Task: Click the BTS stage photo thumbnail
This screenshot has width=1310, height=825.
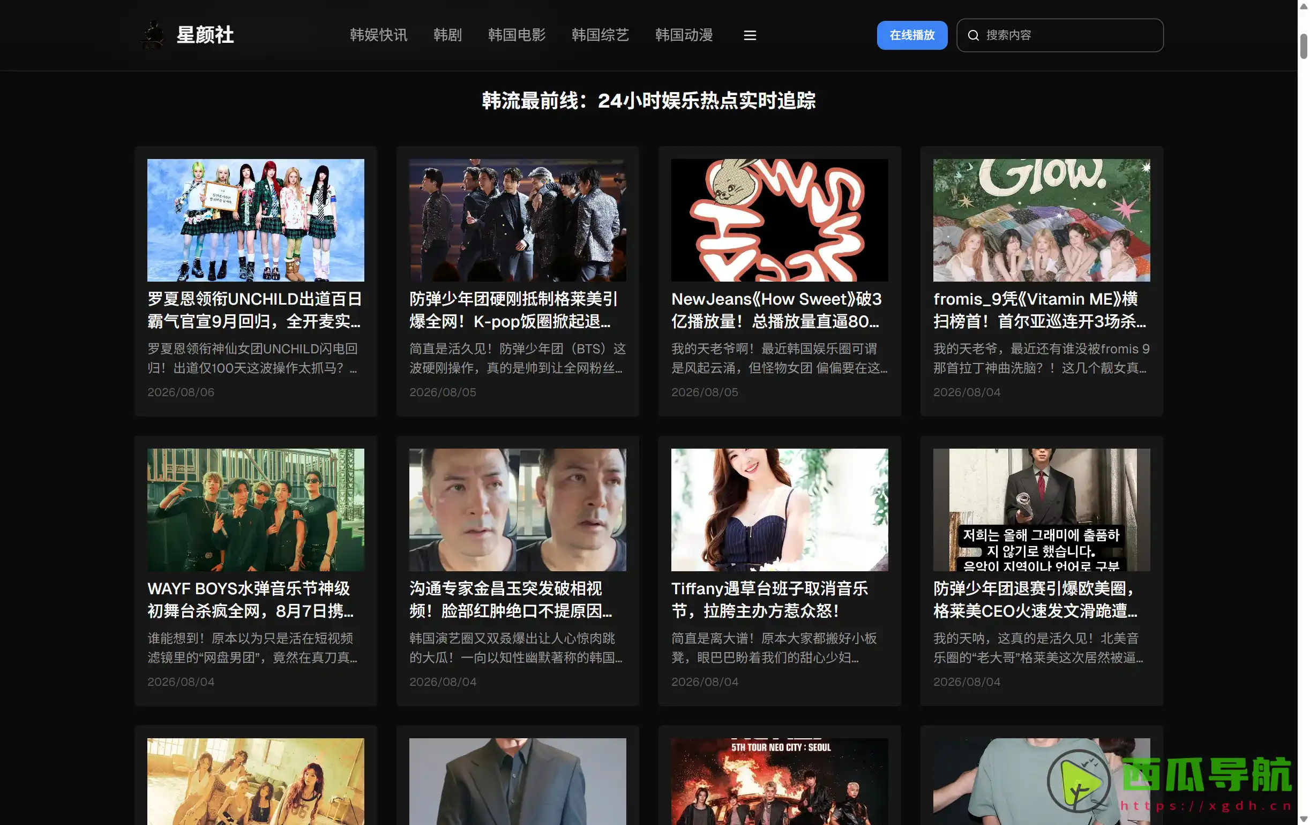Action: click(x=518, y=220)
